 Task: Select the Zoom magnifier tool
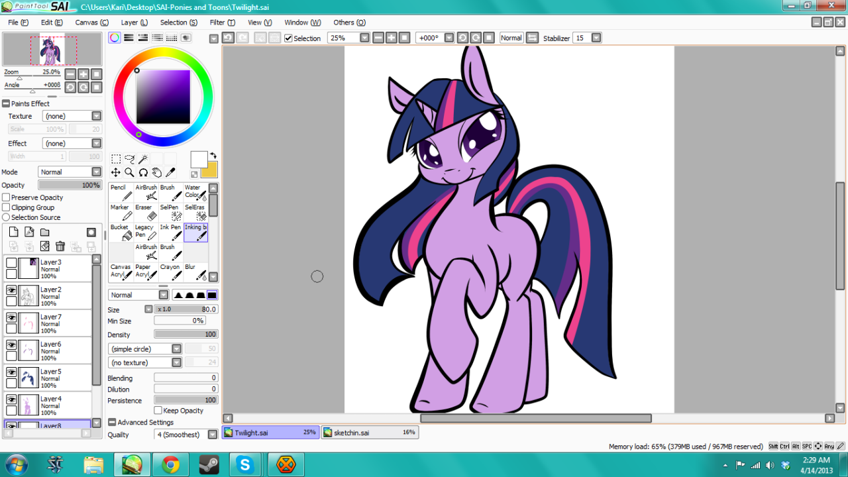tap(130, 172)
